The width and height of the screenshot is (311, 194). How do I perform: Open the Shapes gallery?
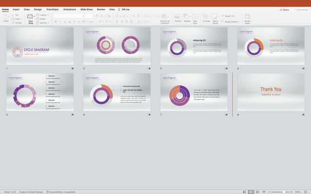pos(187,17)
